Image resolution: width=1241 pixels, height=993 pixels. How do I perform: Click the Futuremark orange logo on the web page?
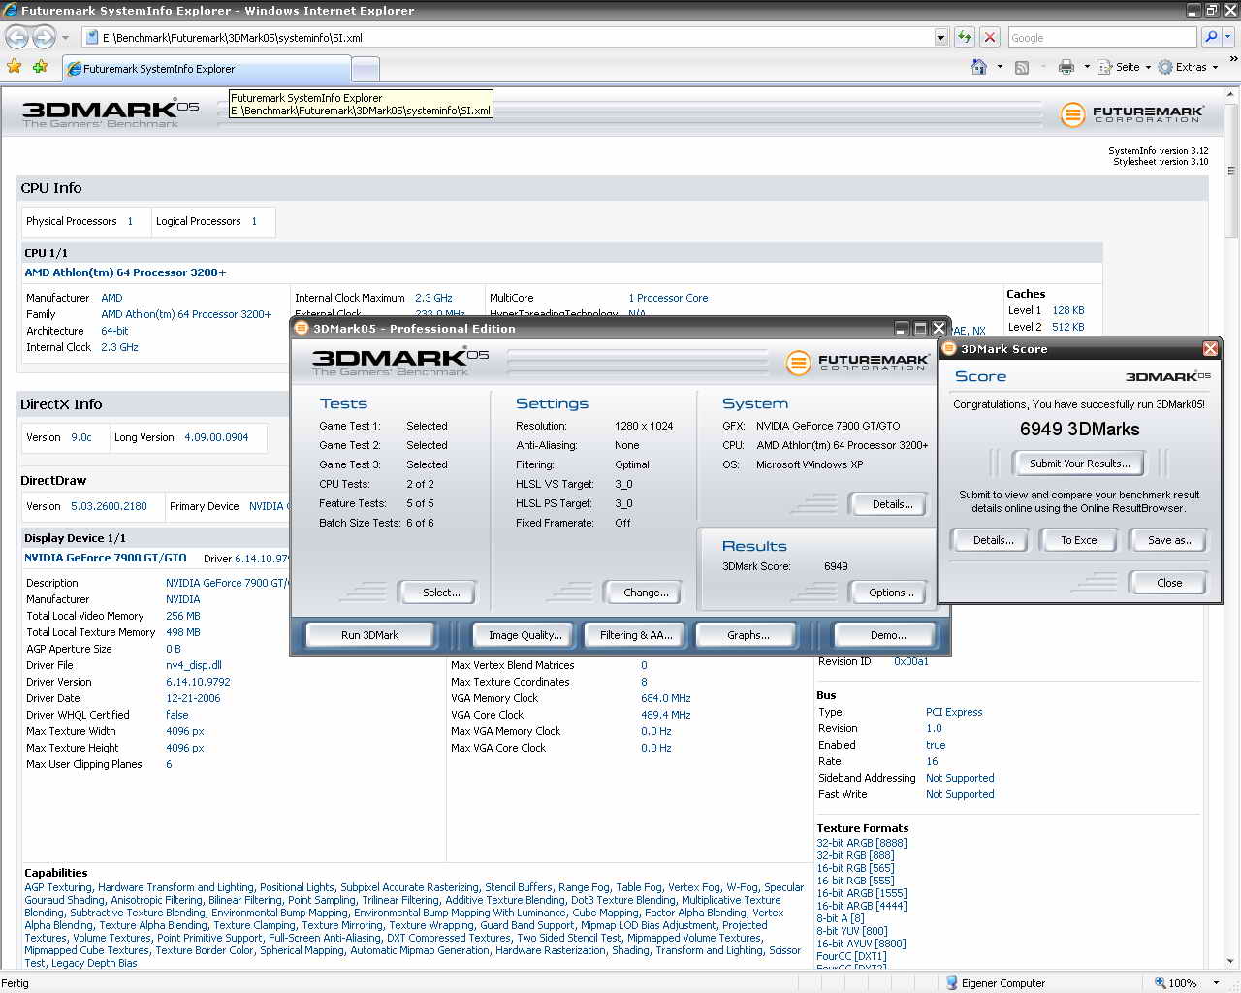[1072, 114]
